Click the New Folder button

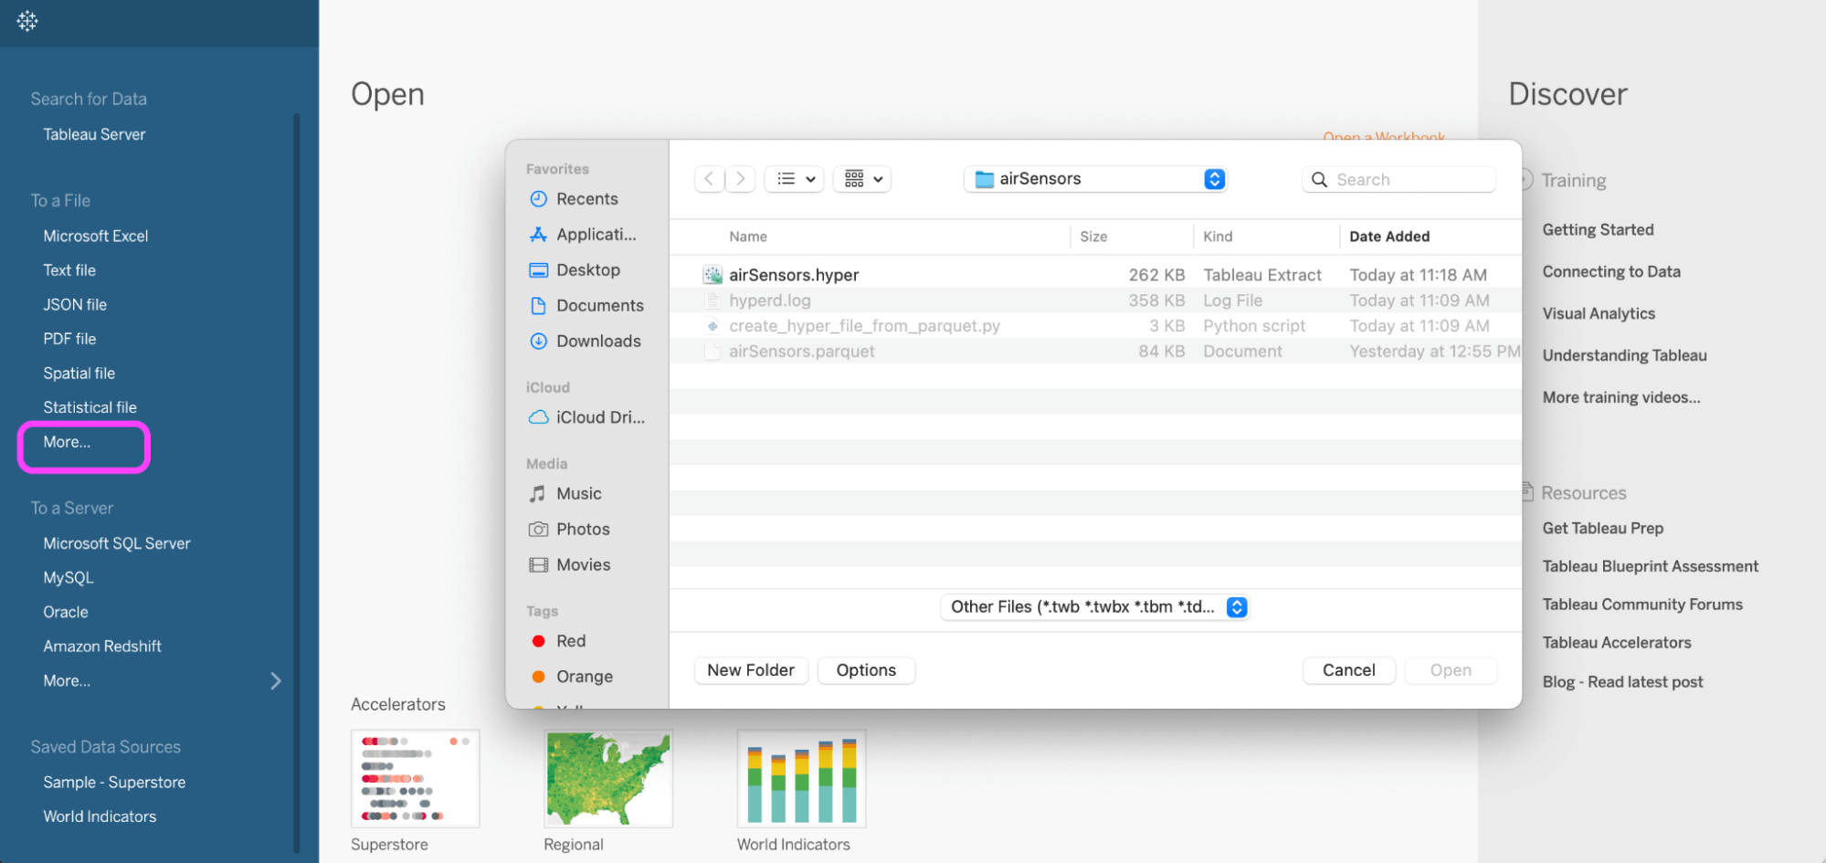point(751,670)
